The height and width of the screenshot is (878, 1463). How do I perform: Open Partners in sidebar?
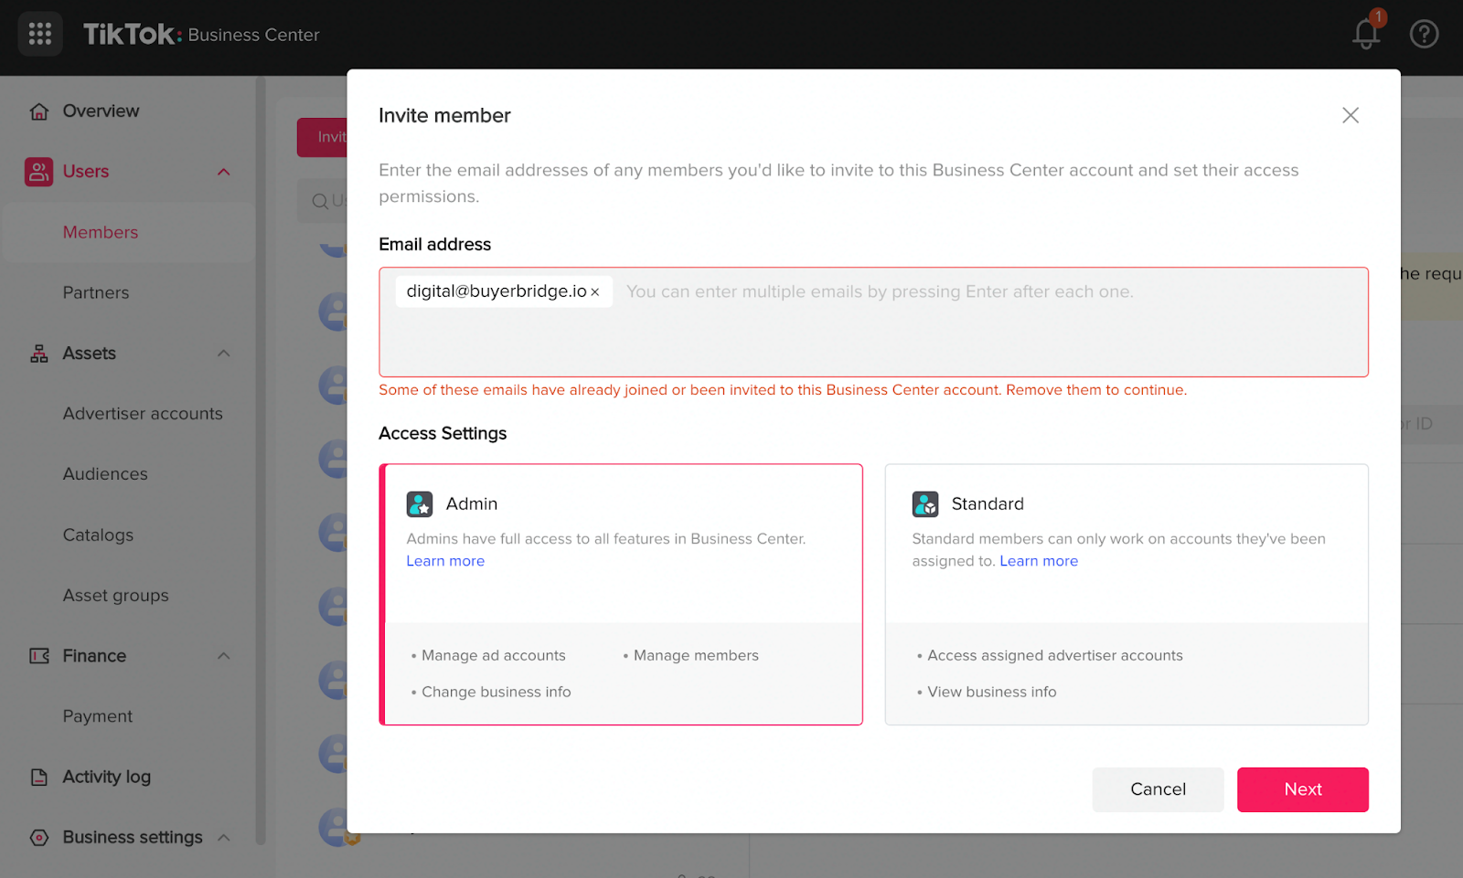[96, 293]
